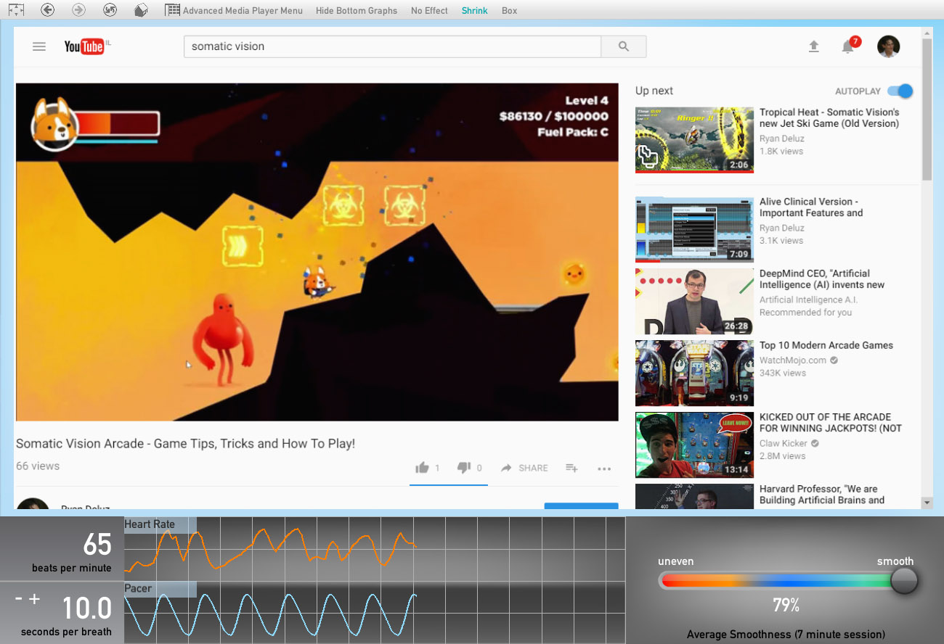944x644 pixels.
Task: Open the three-dot more actions menu
Action: 604,468
